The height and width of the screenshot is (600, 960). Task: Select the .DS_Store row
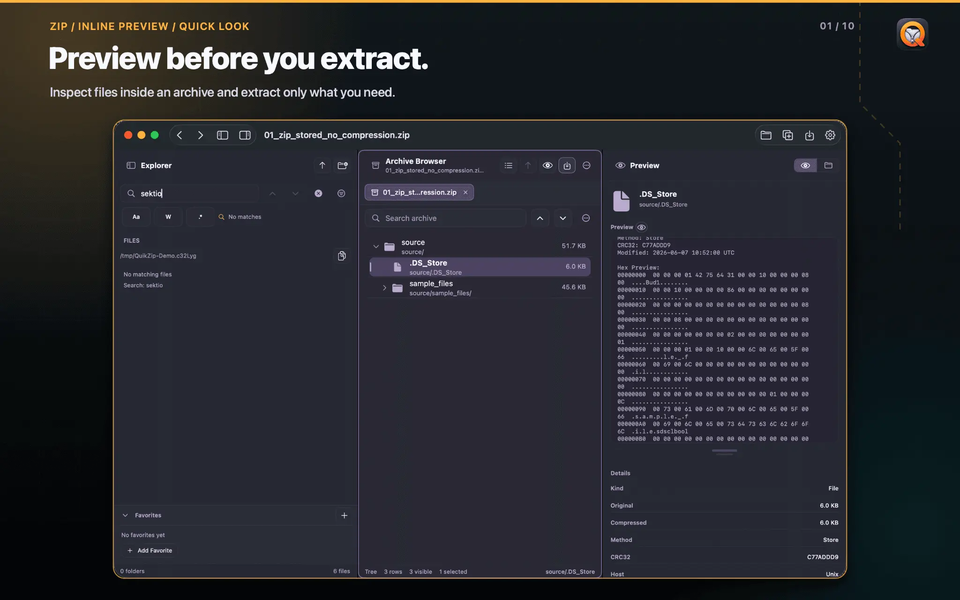[x=480, y=267]
